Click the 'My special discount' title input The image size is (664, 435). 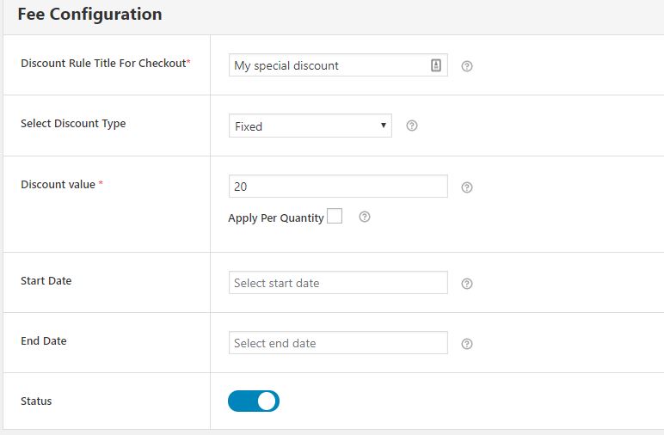(338, 65)
